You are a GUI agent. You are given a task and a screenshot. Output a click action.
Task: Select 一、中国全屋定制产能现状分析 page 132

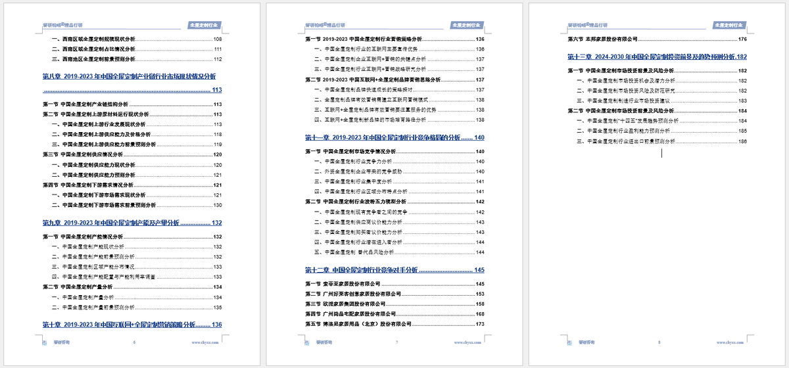tap(137, 247)
